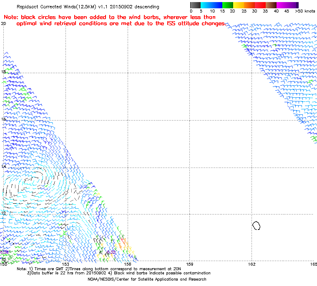Screen dimensions: 317x286
Task: Click the longitude label '156'
Action: pyautogui.click(x=128, y=264)
